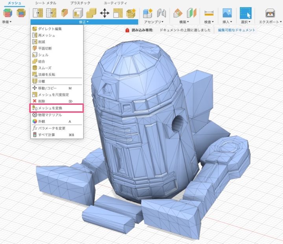Switch to the シート メタル tab
283x244 pixels.
(45, 3)
